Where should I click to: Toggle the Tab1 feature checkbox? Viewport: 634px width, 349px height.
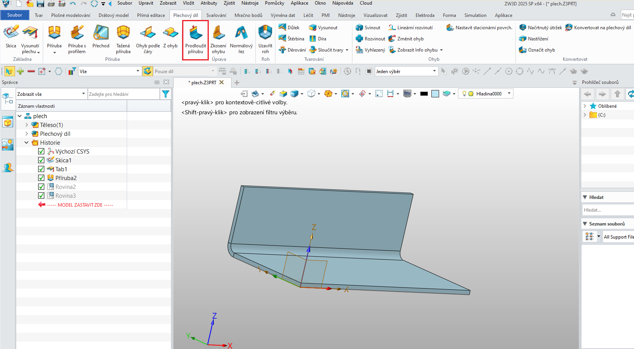coord(41,169)
